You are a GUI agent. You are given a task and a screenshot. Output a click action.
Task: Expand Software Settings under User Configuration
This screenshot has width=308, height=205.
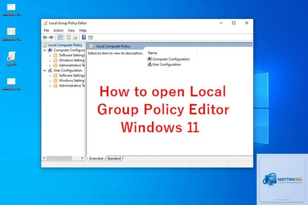[50, 76]
